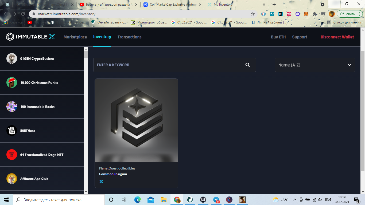
Task: Open Telegram from the taskbar
Action: [x=216, y=200]
